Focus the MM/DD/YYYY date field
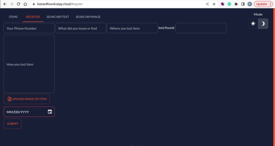This screenshot has height=146, width=275. [x=29, y=112]
